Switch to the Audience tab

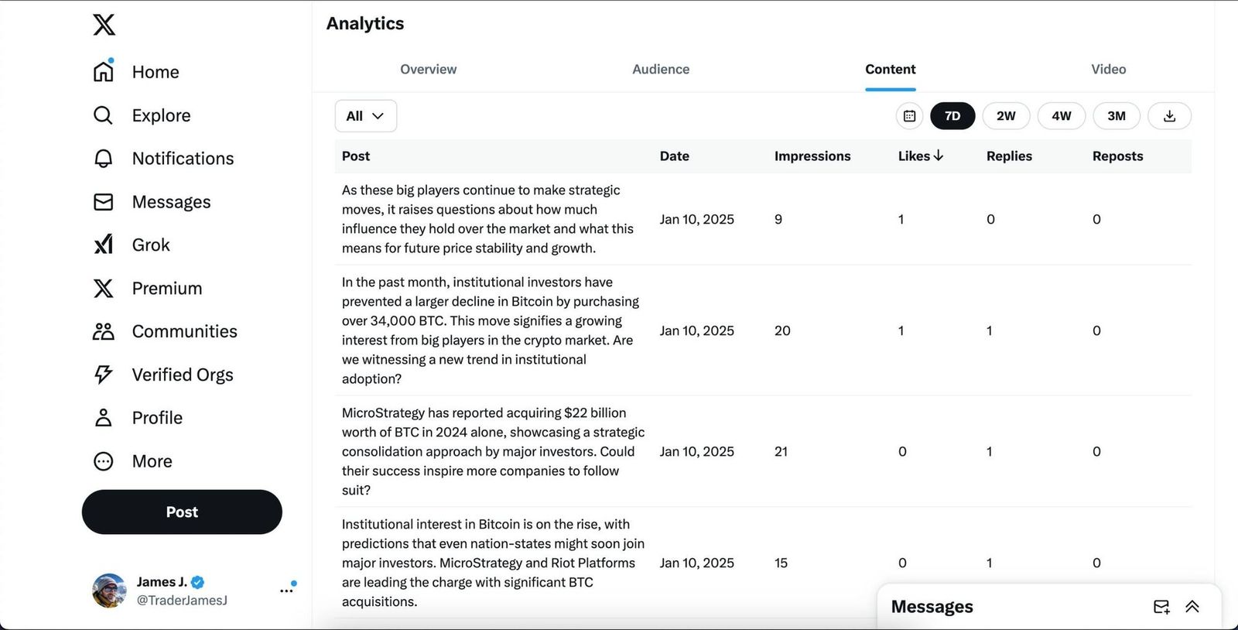661,70
